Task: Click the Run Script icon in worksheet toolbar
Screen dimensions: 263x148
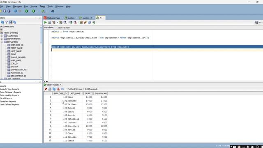Action: pyautogui.click(x=50, y=22)
